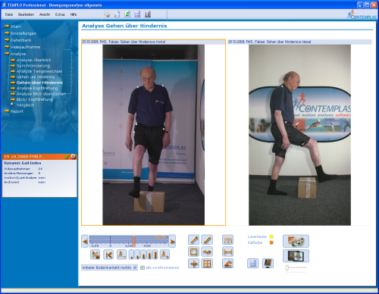The image size is (379, 294).
Task: Collapse the Analyse section in sidebar
Action: point(18,54)
